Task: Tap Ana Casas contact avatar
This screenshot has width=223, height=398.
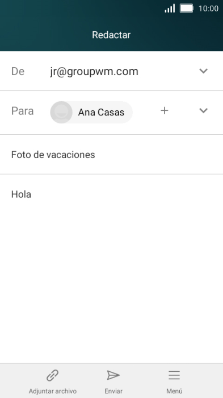Action: coord(61,112)
